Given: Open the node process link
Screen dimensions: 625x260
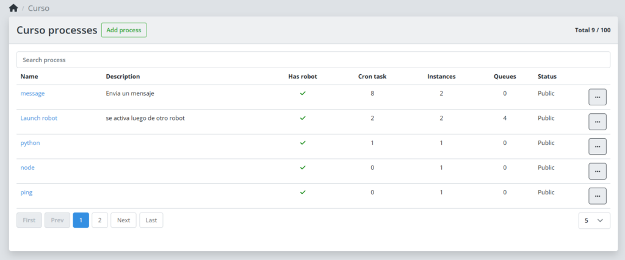Looking at the screenshot, I should click(27, 168).
